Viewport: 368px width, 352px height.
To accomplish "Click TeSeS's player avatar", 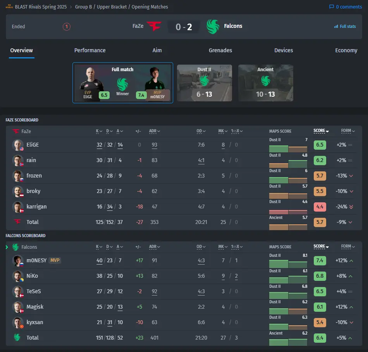I will tap(18, 292).
